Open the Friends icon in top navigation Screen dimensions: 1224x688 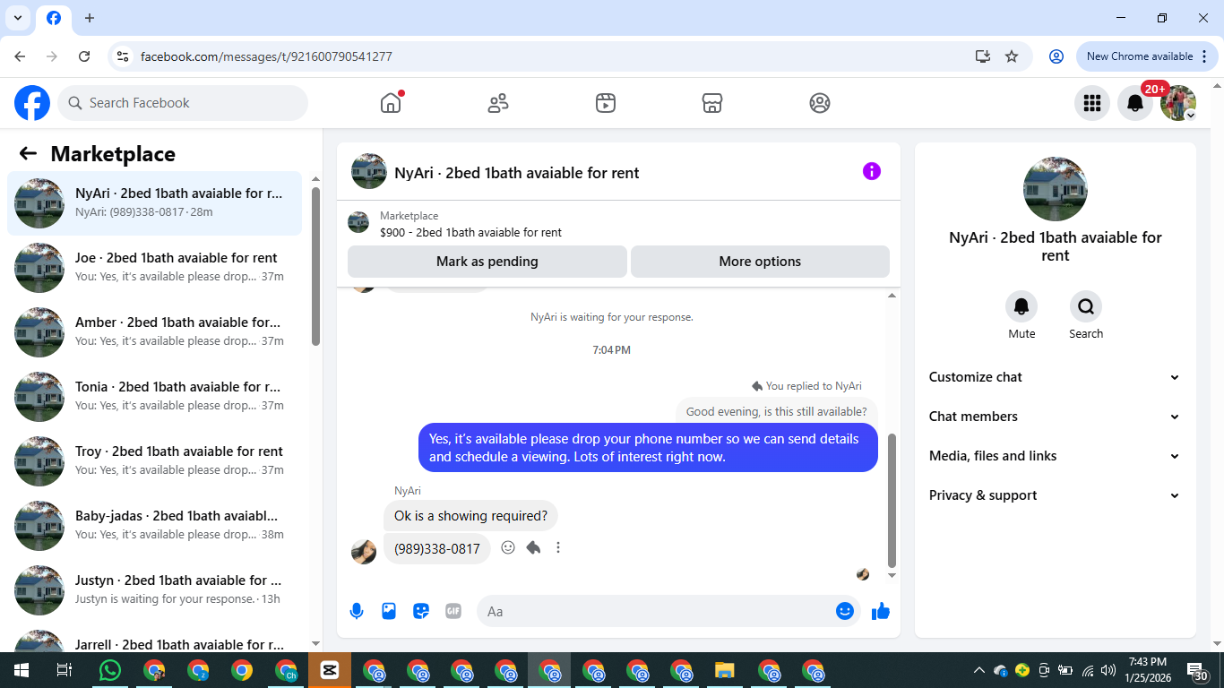pos(498,103)
